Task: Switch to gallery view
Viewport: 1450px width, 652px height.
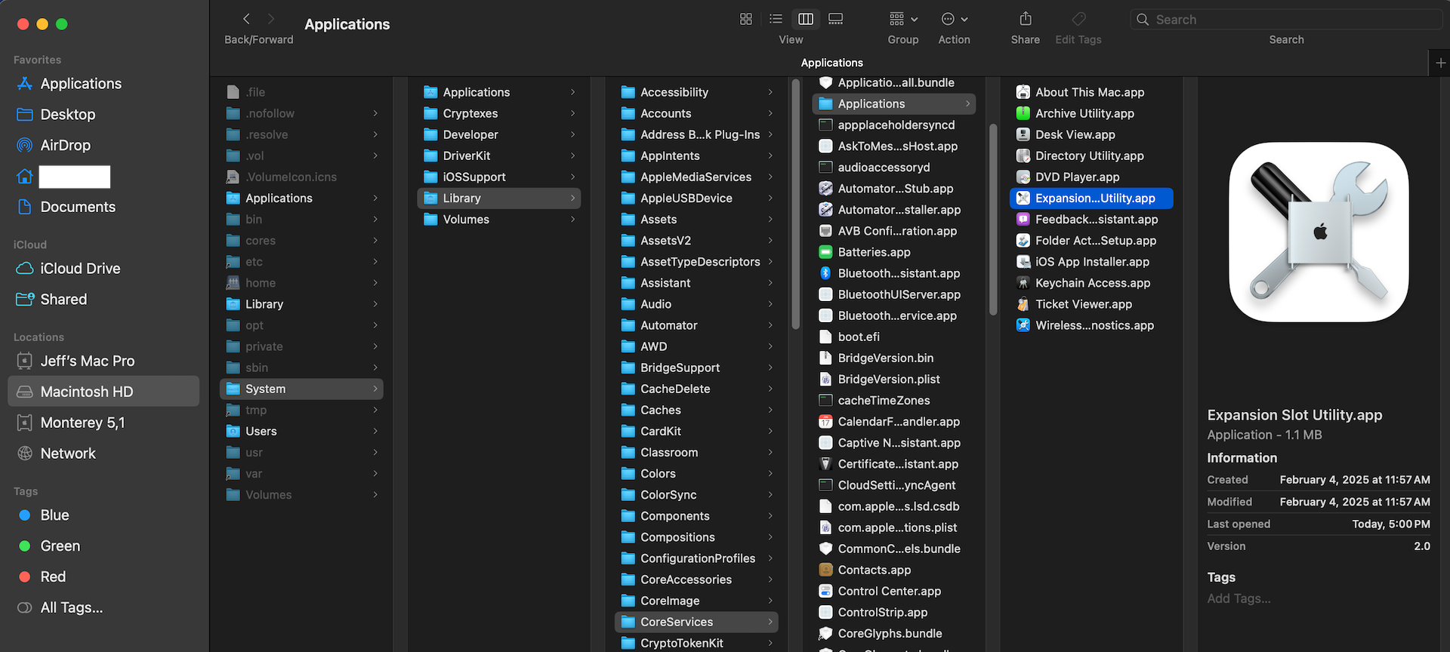Action: 835,19
